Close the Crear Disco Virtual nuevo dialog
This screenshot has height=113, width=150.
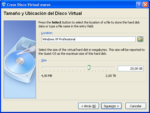pos(145,4)
